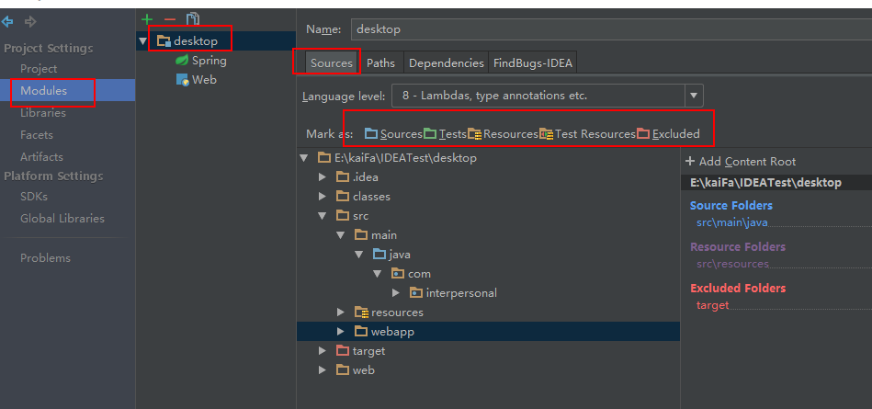The width and height of the screenshot is (872, 409).
Task: Click the main folder icon
Action: point(361,234)
